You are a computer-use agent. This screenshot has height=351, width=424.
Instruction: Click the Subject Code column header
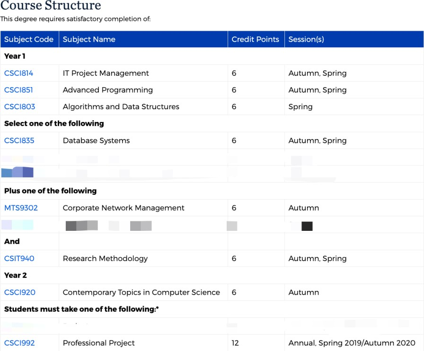coord(29,39)
